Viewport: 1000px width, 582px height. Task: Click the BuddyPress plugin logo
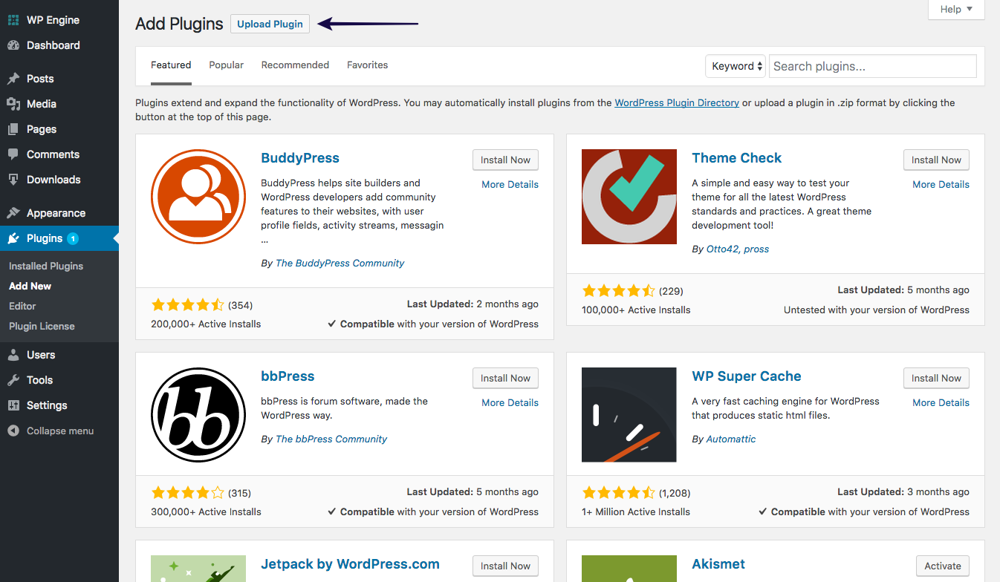(198, 196)
